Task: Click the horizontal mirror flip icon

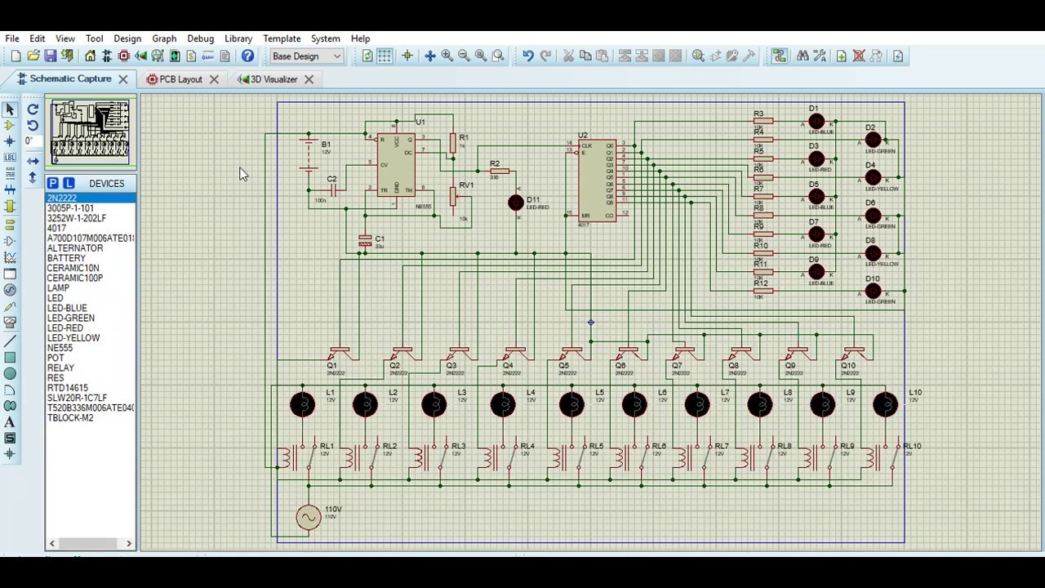Action: 33,161
